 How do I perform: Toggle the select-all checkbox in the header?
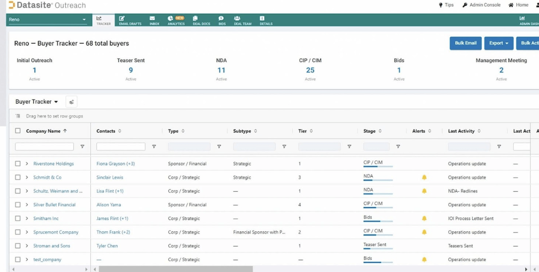(18, 131)
